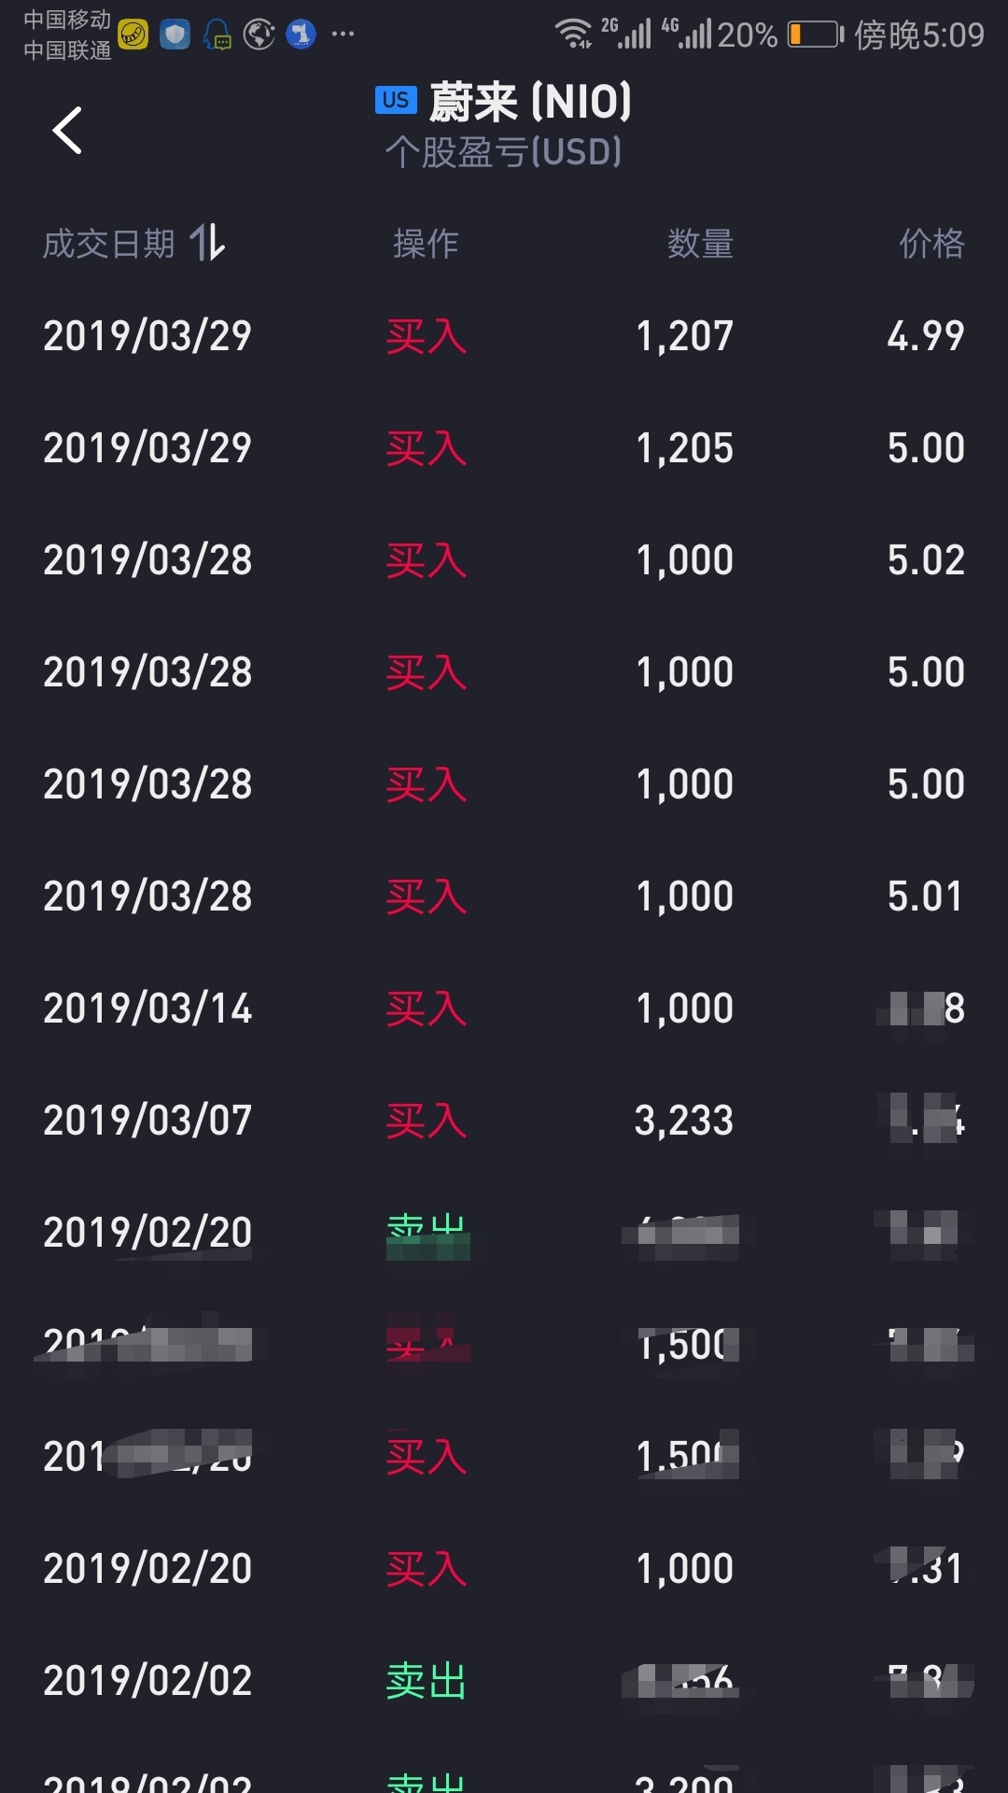
Task: Open the 蔚来 (NIO) stock title
Action: click(529, 102)
